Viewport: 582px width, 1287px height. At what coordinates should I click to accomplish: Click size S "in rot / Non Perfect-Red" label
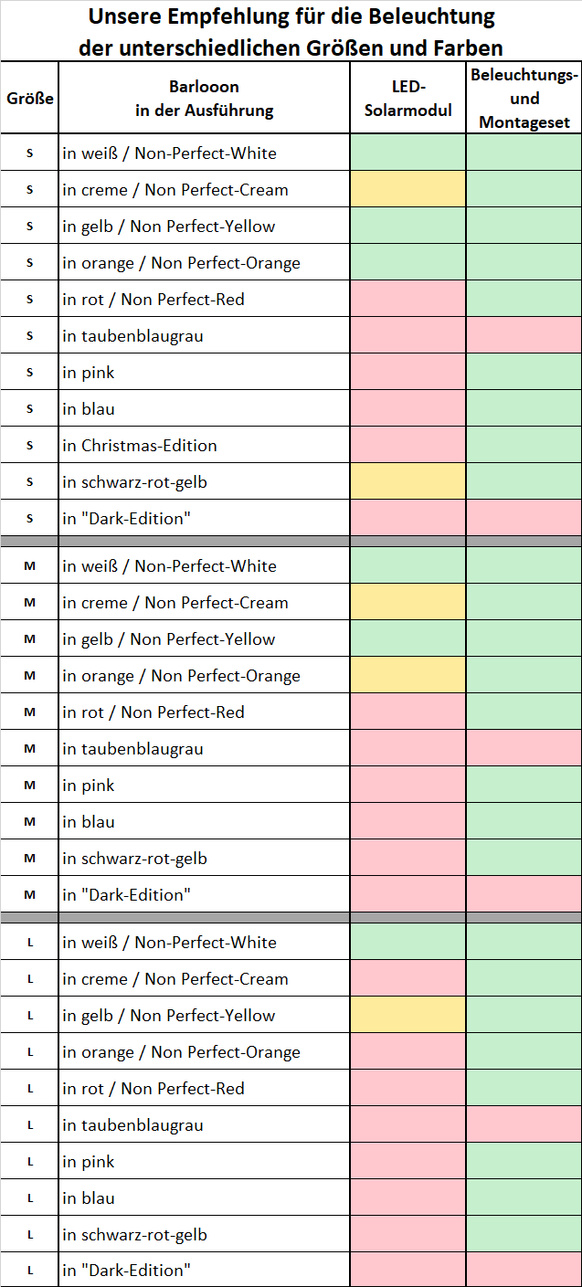(153, 300)
